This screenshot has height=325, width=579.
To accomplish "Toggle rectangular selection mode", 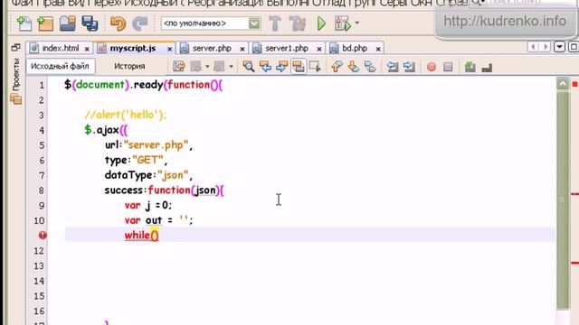I will (x=315, y=67).
